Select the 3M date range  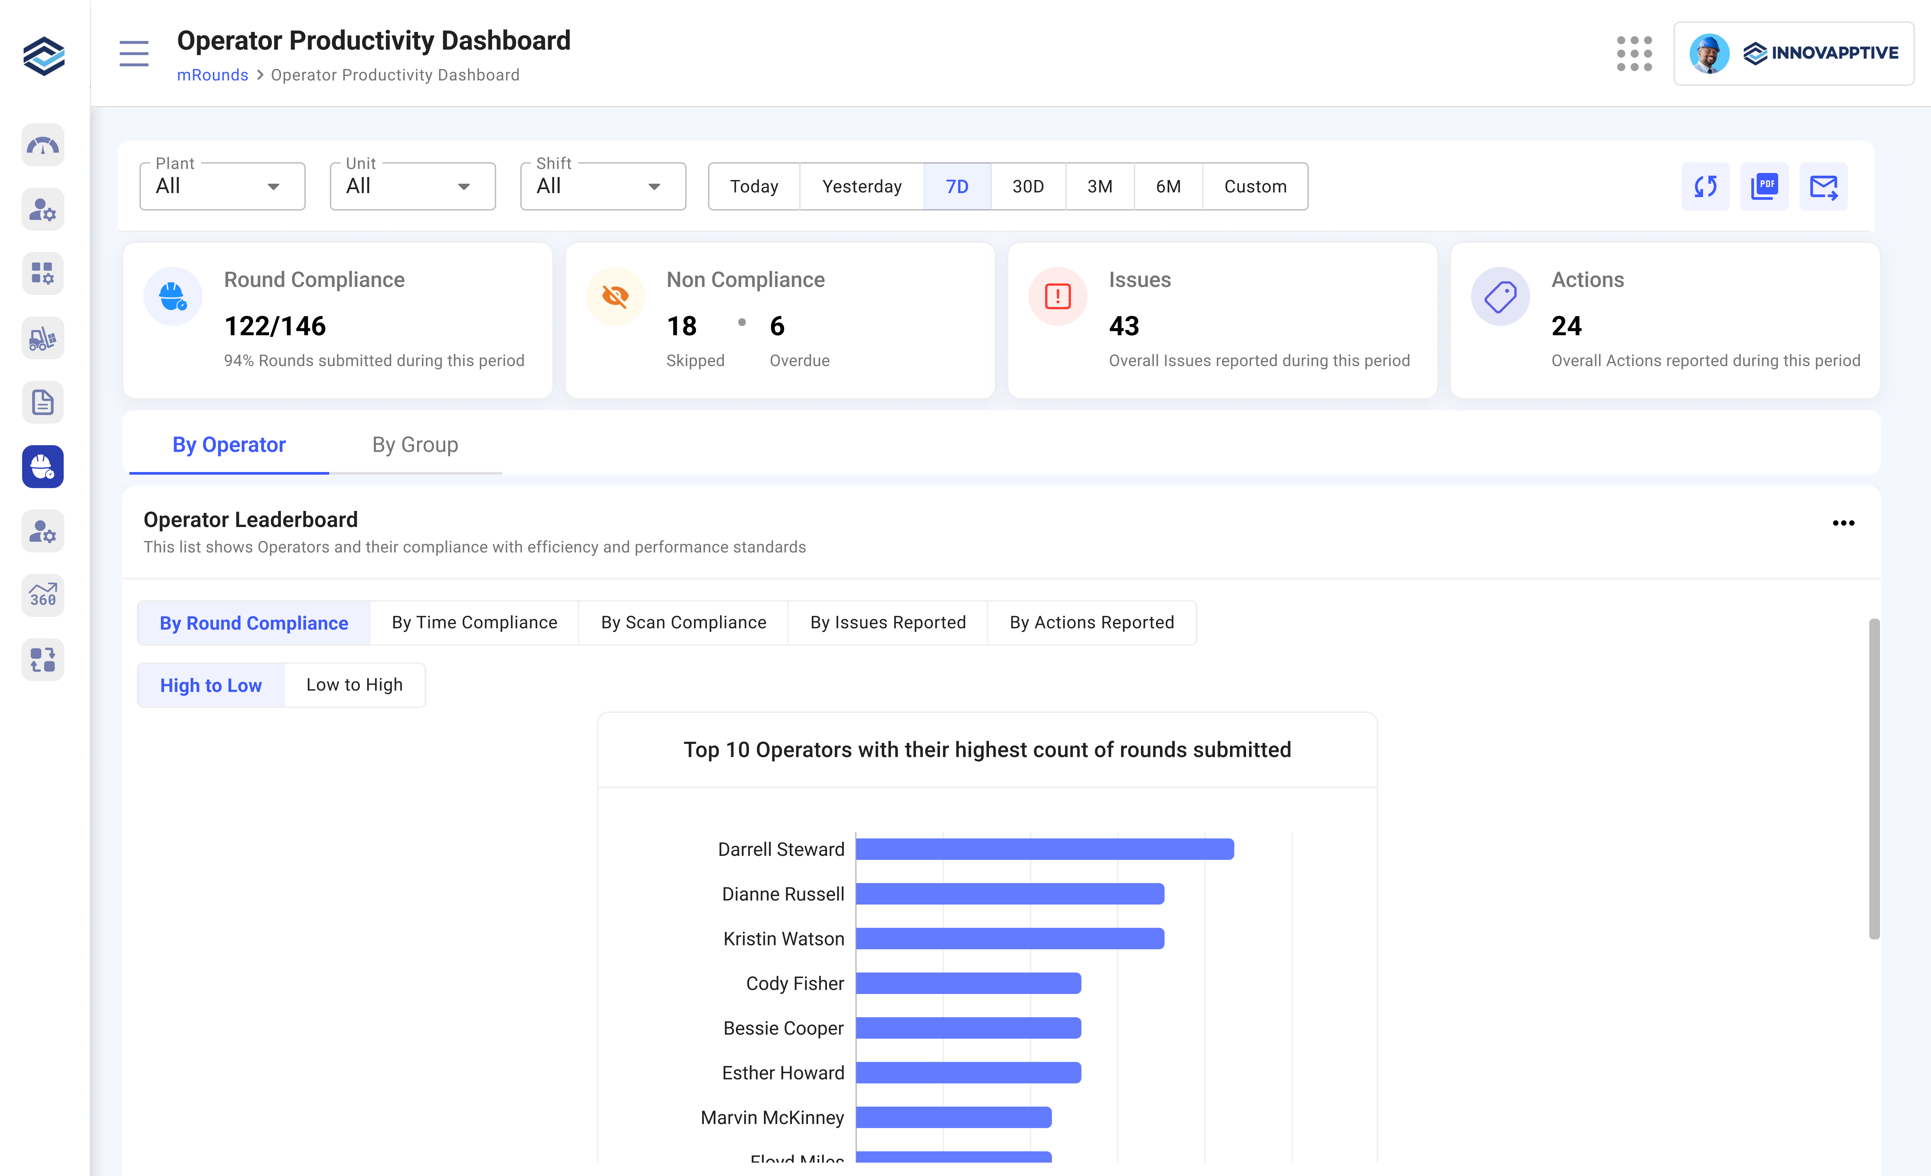click(1100, 186)
